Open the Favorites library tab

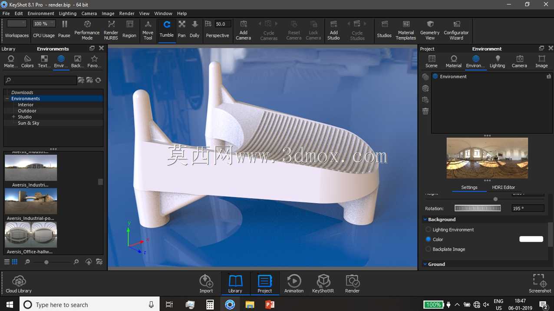tap(94, 61)
